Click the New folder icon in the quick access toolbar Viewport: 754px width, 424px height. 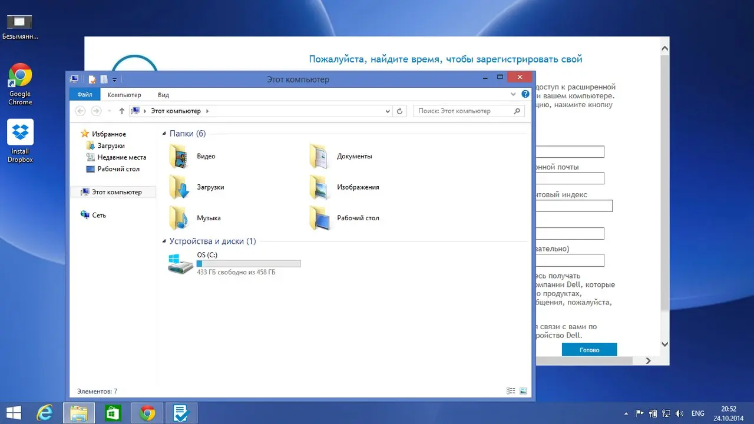104,79
